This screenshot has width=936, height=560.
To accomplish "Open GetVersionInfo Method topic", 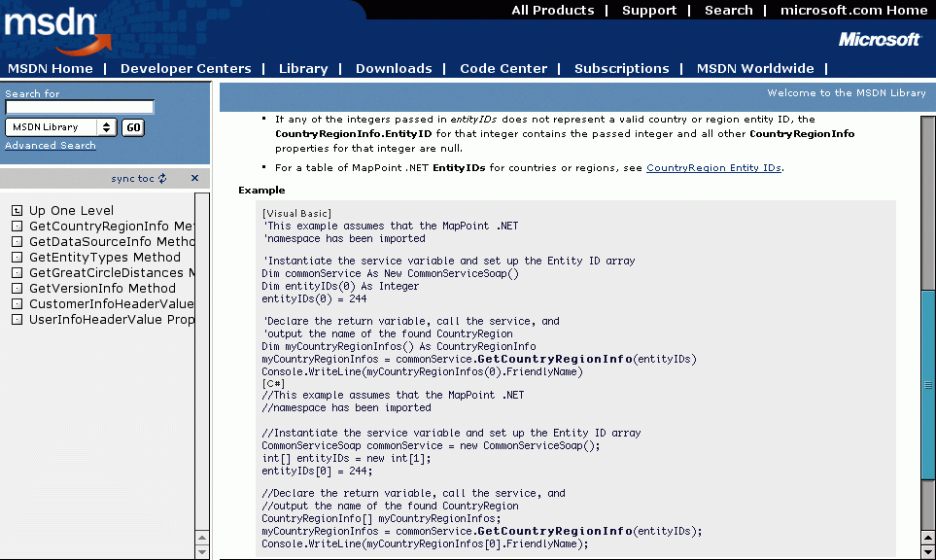I will click(x=103, y=288).
